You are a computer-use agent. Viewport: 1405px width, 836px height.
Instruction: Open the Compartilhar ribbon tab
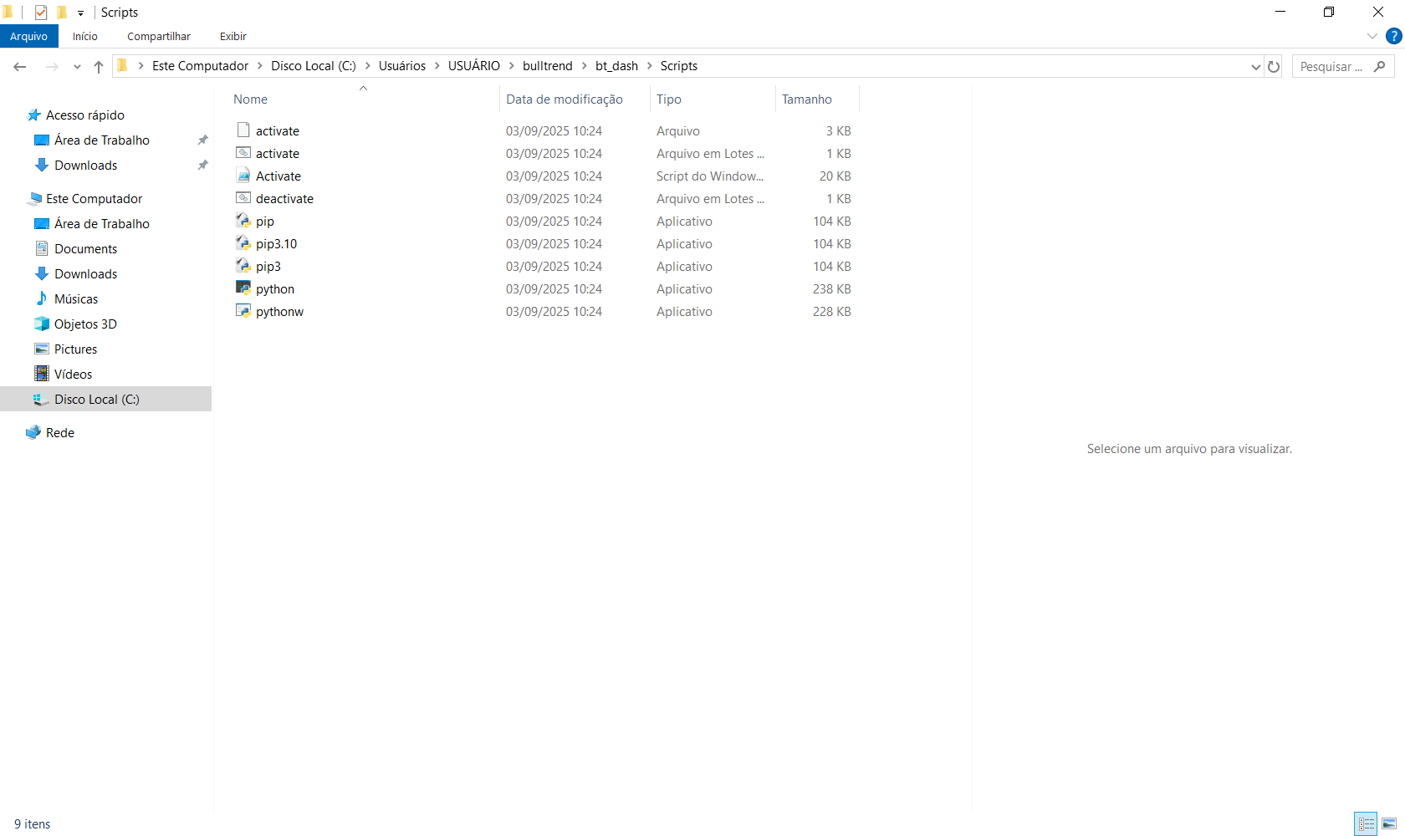[x=159, y=36]
